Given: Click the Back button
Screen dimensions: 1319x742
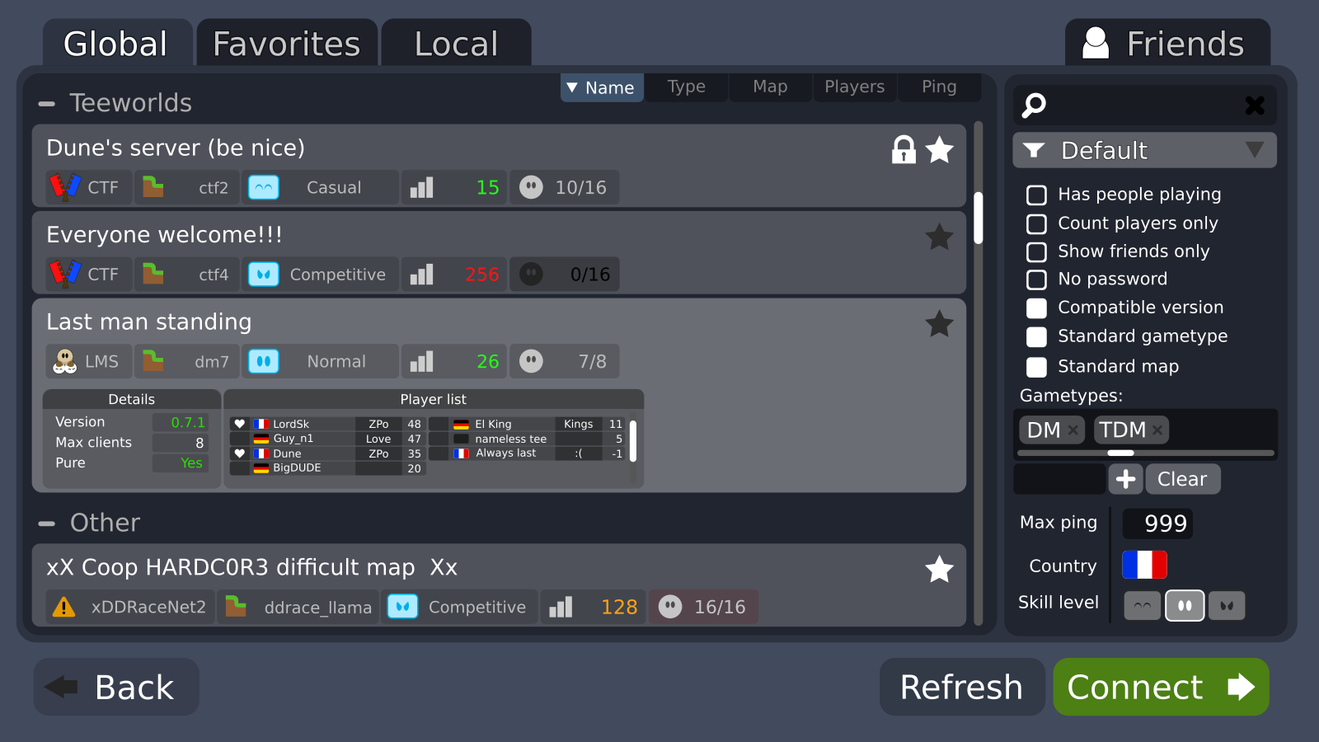Looking at the screenshot, I should click(x=116, y=687).
